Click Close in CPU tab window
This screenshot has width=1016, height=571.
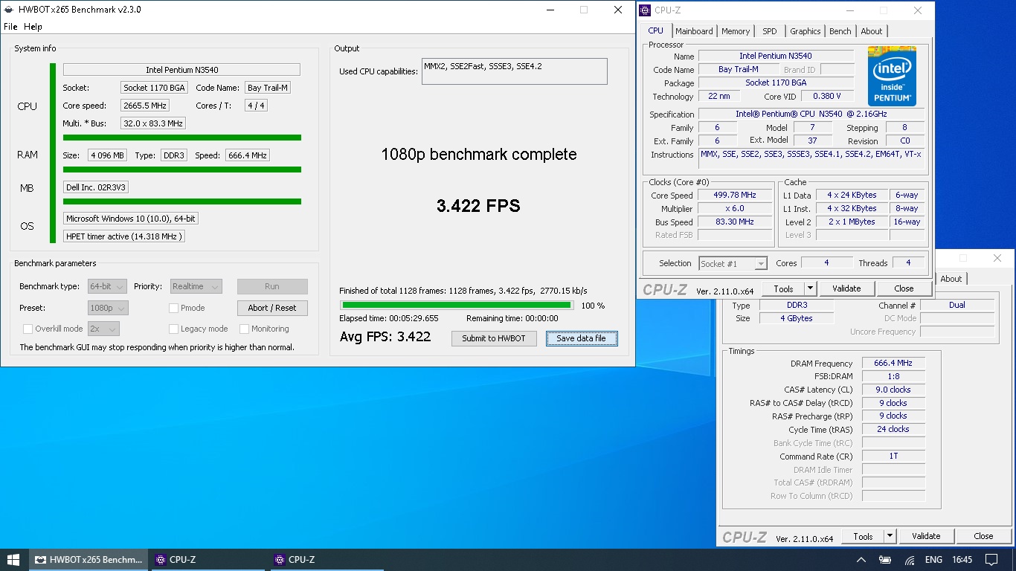click(x=904, y=288)
